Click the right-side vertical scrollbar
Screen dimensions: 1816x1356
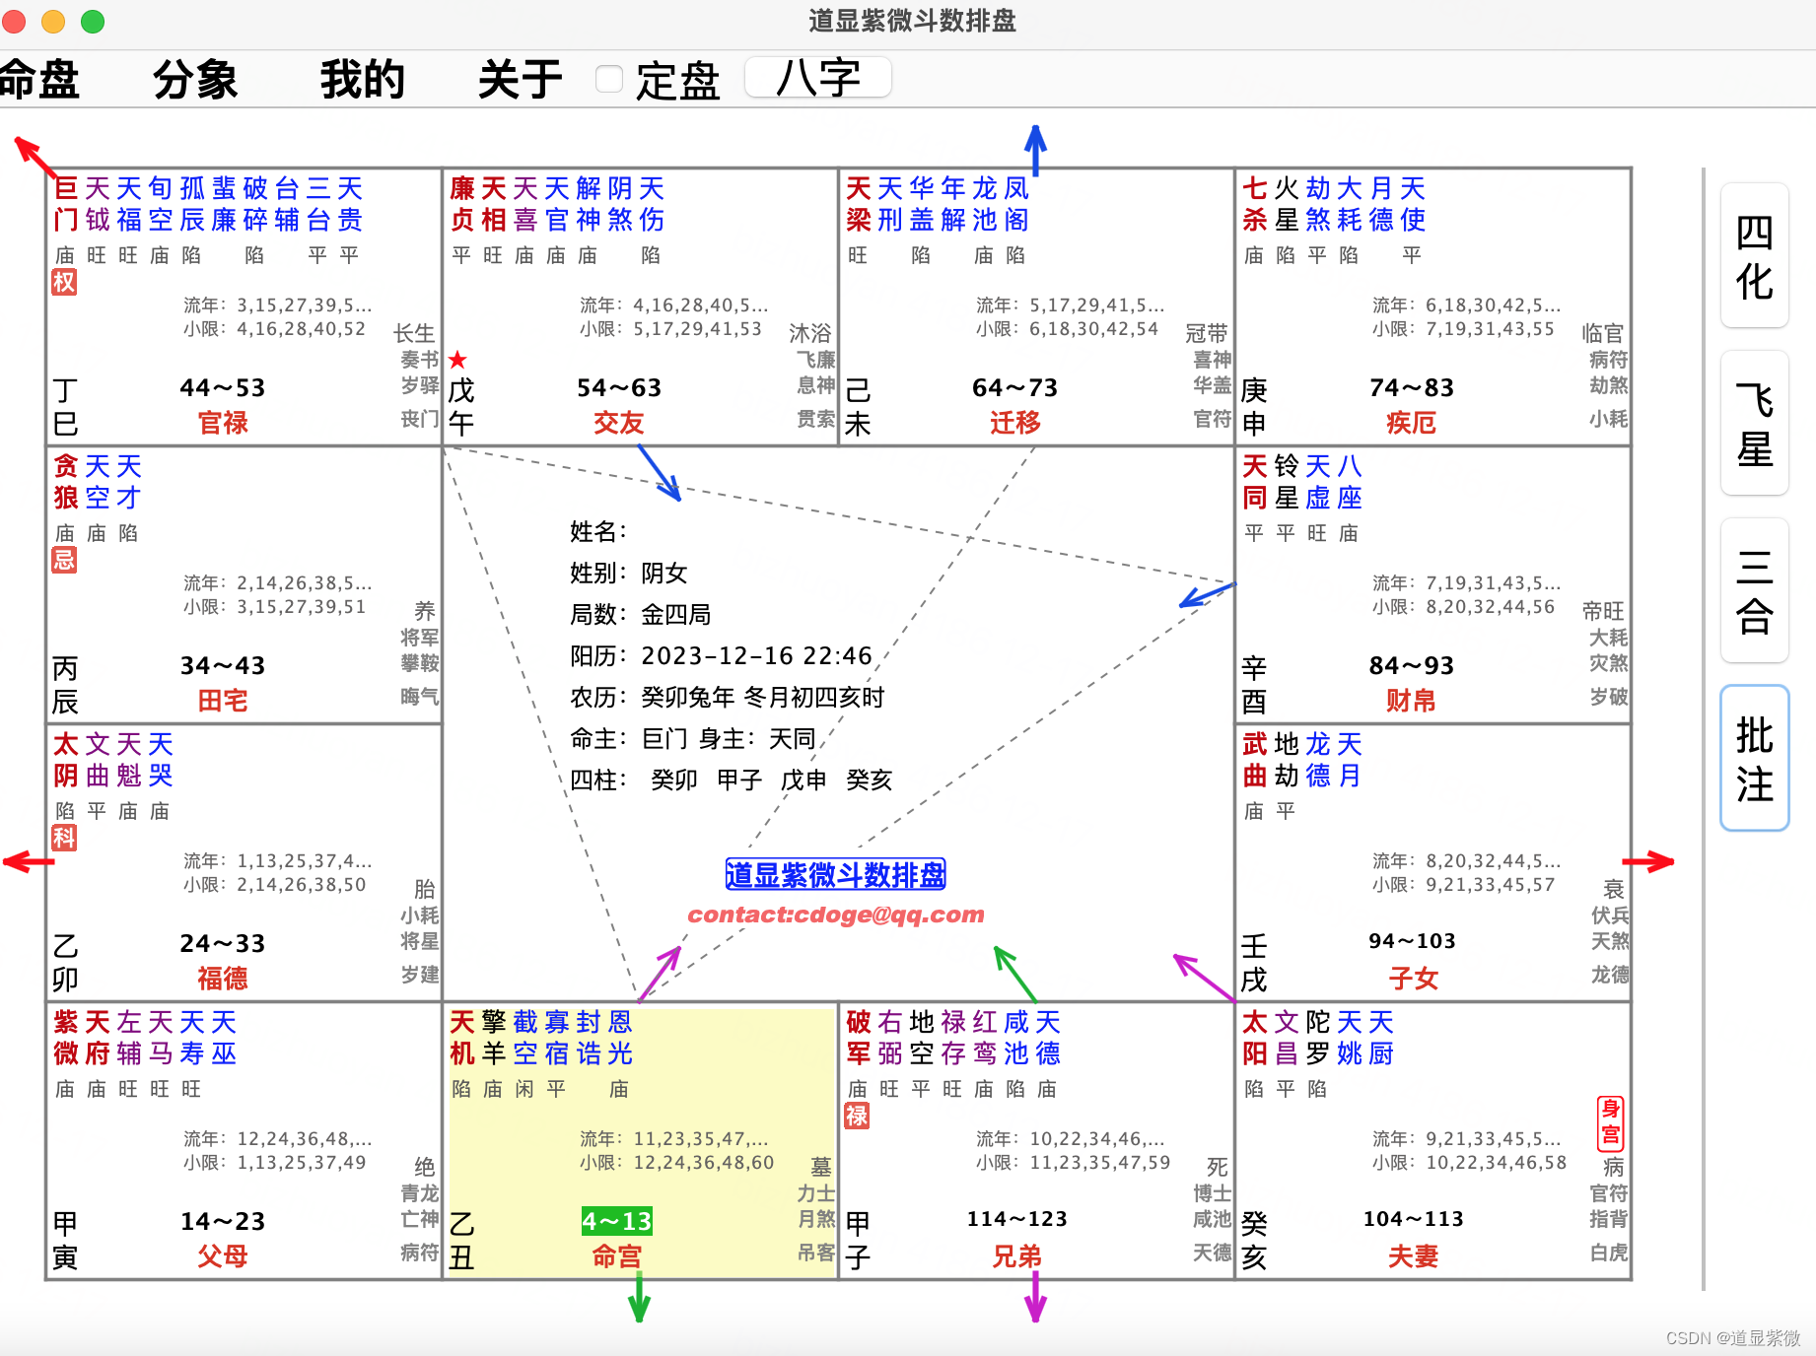pyautogui.click(x=1704, y=729)
